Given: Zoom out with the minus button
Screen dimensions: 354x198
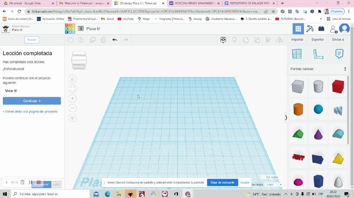Looking at the screenshot, I should click(x=73, y=108).
